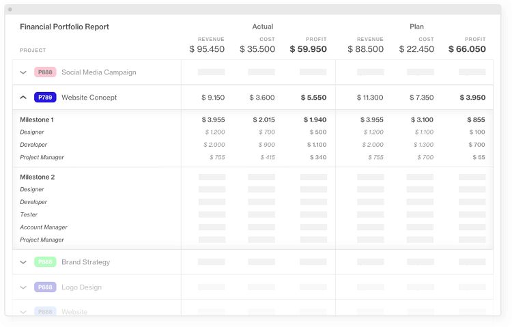Image resolution: width=512 pixels, height=327 pixels.
Task: Click total actual revenue $ 95.450
Action: click(x=207, y=49)
